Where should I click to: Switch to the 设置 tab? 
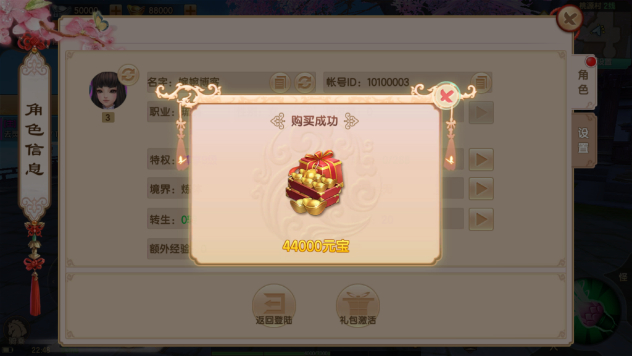pos(583,140)
